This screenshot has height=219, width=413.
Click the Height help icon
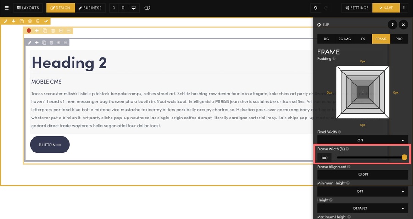pos(331,200)
